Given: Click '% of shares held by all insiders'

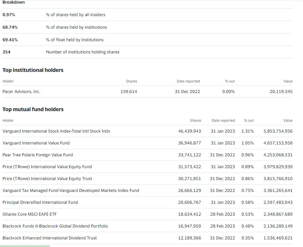Looking at the screenshot, I should click(76, 15).
